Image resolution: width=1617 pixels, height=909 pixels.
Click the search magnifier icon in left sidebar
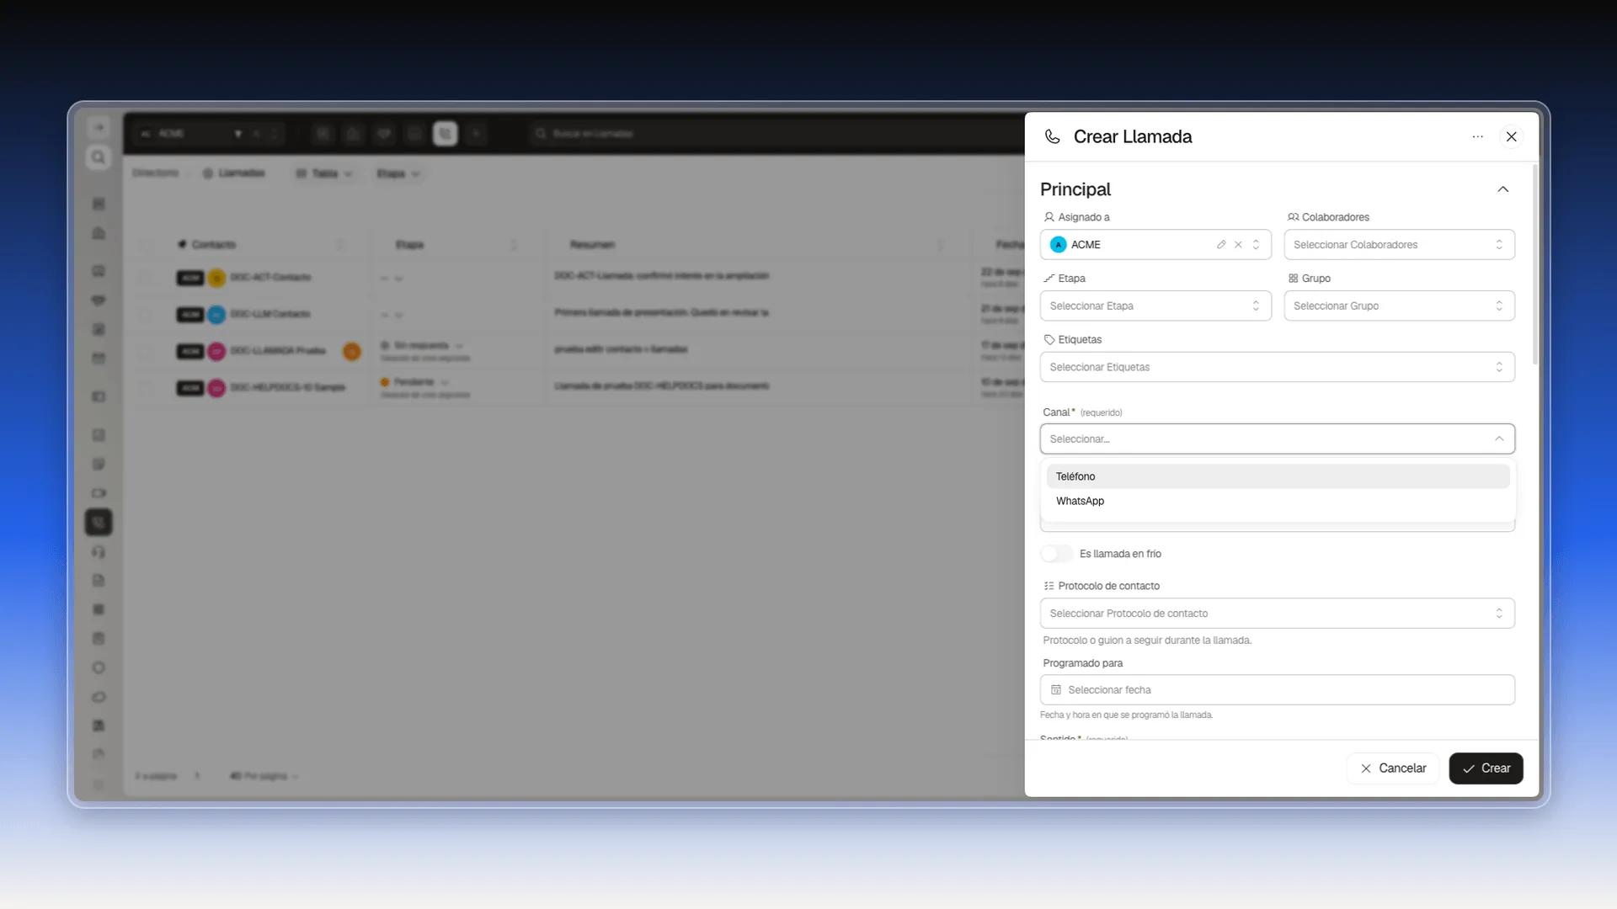[x=99, y=157]
